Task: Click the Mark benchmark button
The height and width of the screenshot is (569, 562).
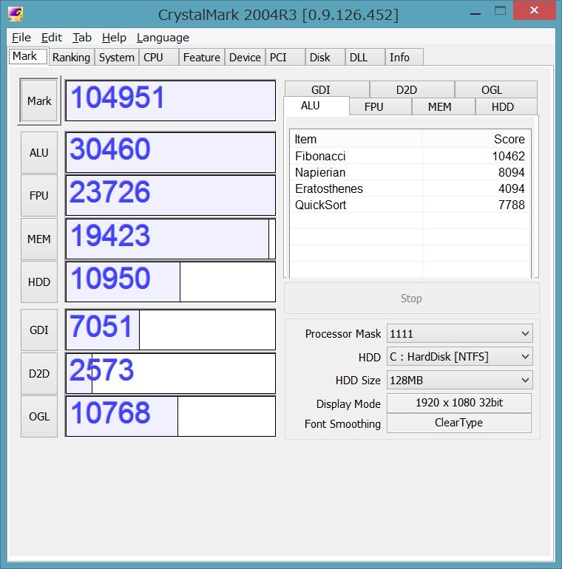Action: (x=39, y=100)
